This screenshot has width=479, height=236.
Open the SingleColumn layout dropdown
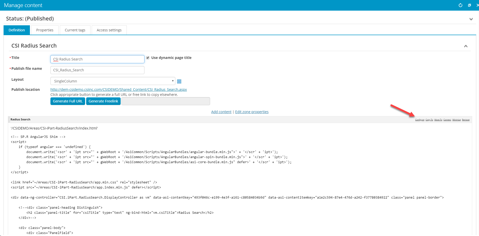[113, 81]
